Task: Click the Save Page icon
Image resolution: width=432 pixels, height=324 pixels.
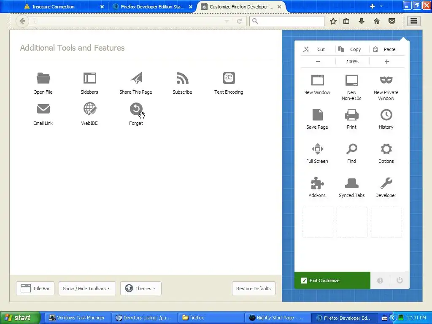Action: tap(317, 115)
